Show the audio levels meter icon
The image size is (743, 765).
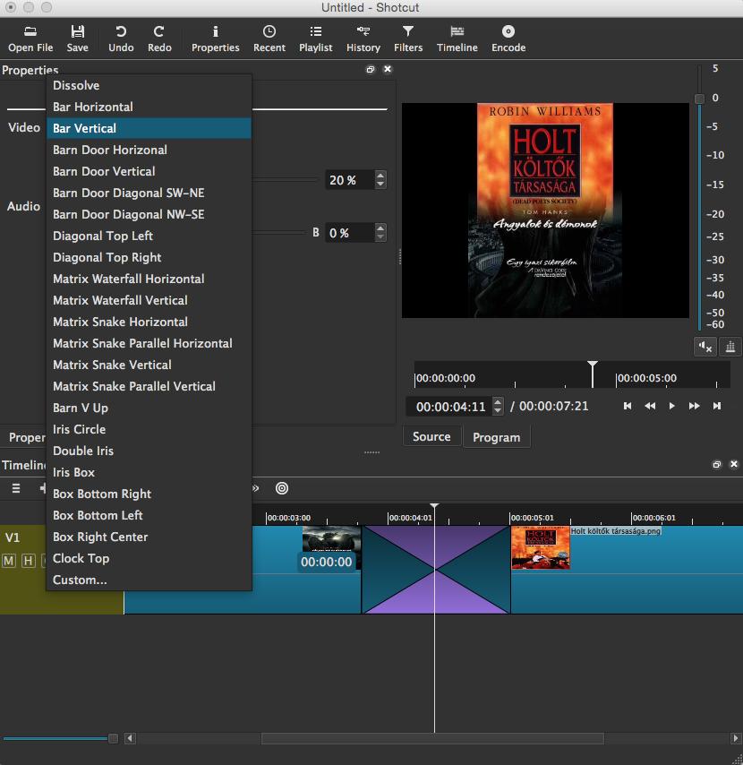pos(730,347)
